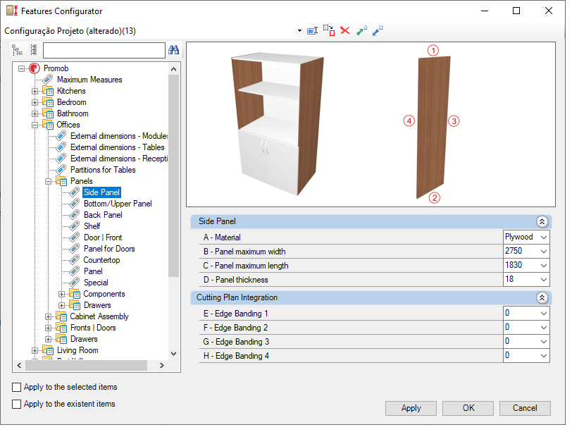Viewport: 572px width, 432px height.
Task: Click the tree horizontal scrollbar left arrow
Action: [x=19, y=365]
